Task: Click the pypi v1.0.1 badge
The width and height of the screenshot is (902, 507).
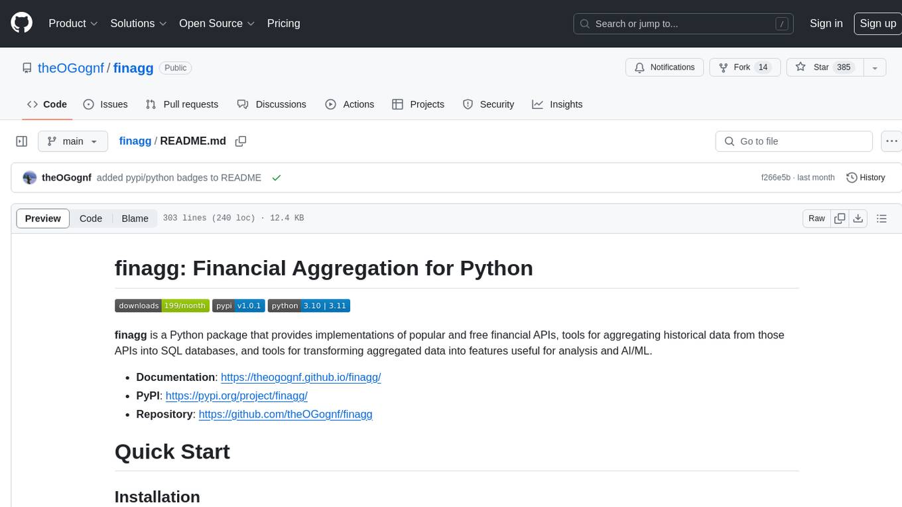Action: [x=239, y=306]
